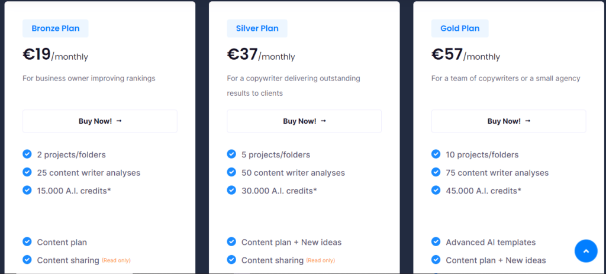
Task: Click checkmark beside 75 content writer analyses
Action: pos(436,172)
